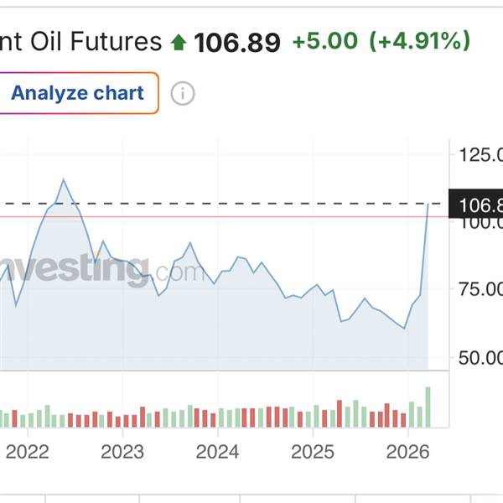Click the 106.89 price value
Image resolution: width=503 pixels, height=503 pixels.
pyautogui.click(x=237, y=42)
